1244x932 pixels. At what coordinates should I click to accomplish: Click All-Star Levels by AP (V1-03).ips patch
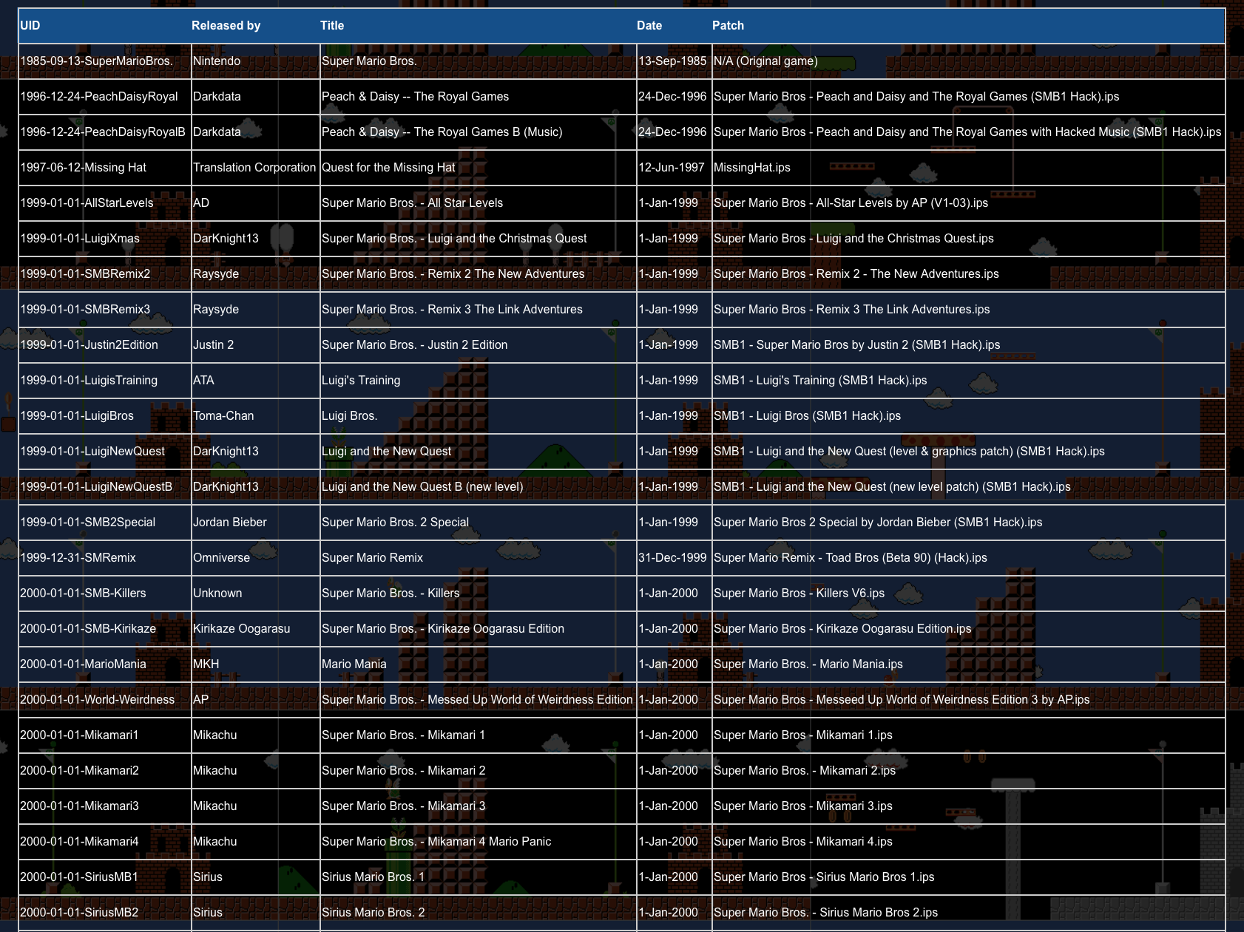click(968, 203)
